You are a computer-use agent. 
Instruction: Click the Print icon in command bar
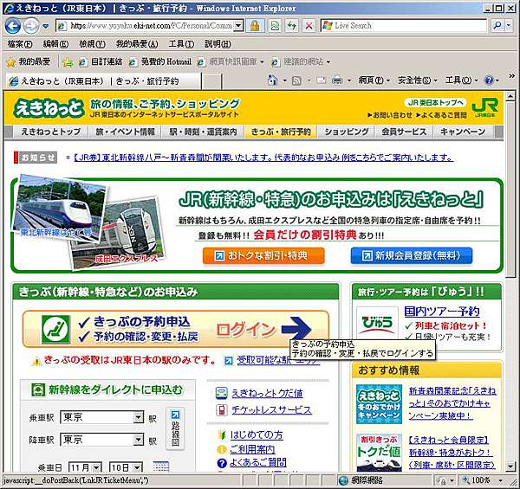[337, 80]
